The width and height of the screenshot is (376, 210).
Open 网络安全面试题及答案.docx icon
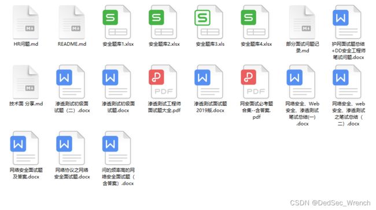click(25, 148)
